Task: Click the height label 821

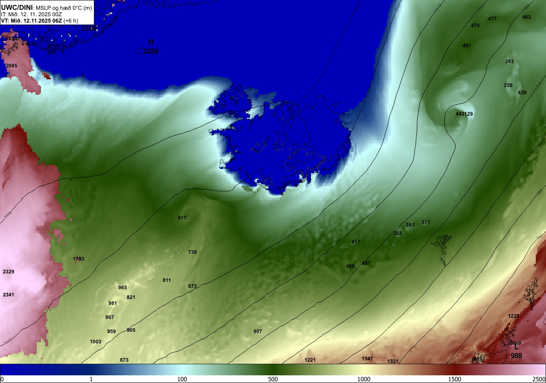Action: click(131, 297)
